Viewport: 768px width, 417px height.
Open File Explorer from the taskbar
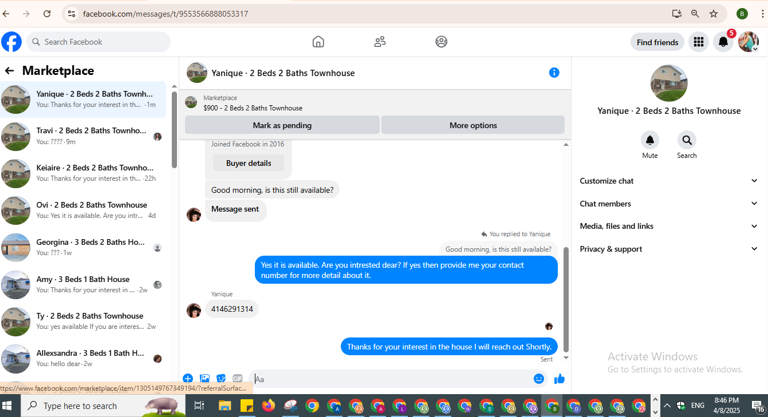click(x=225, y=406)
